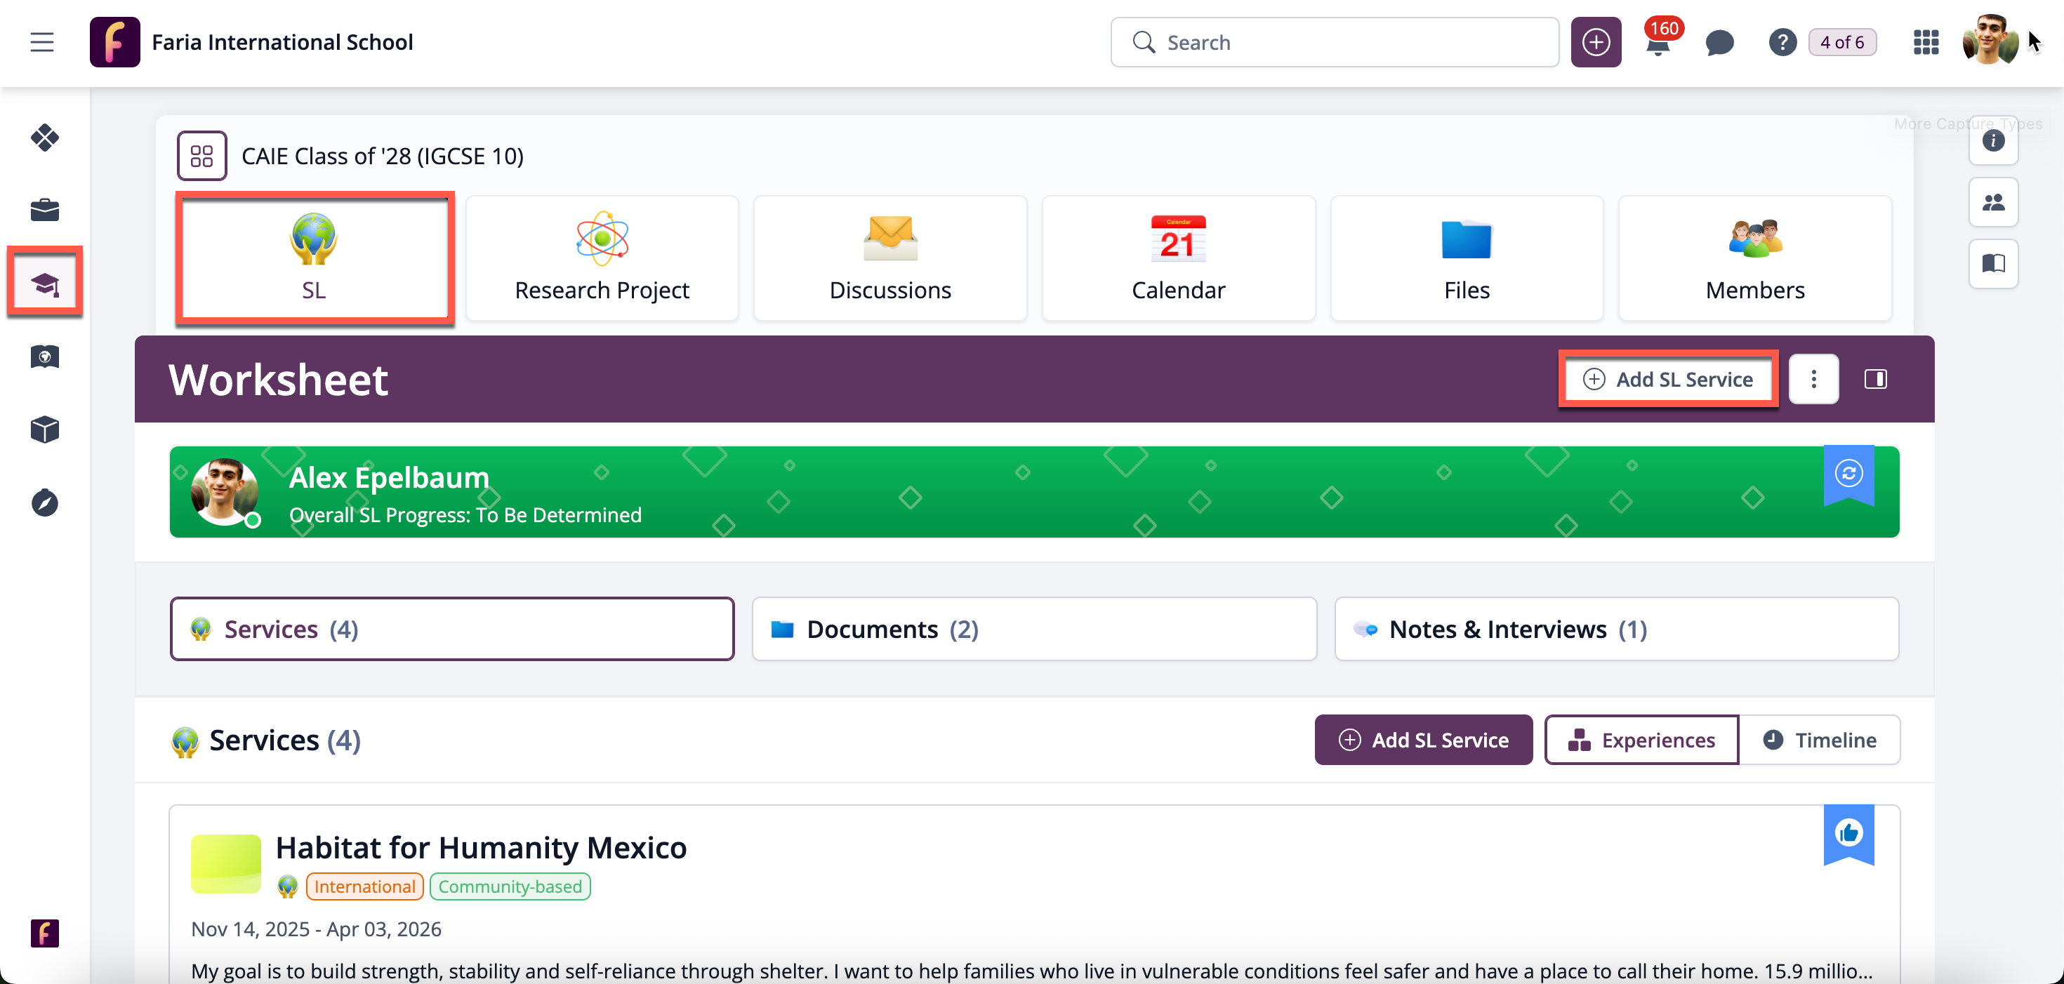Click the help question mark icon

coord(1782,43)
